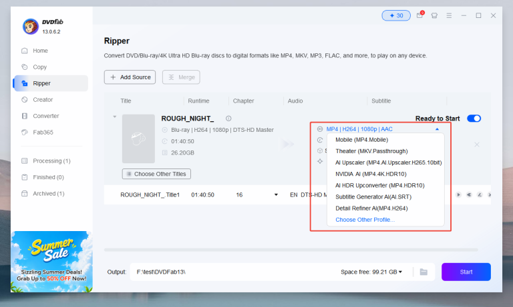The height and width of the screenshot is (307, 513).
Task: Collapse the ROUGH_NIGHT_ source row arrow
Action: point(114,117)
